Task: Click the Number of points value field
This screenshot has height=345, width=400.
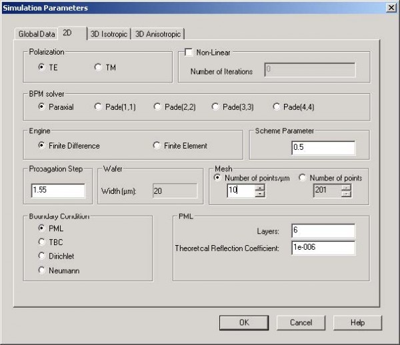Action: [327, 190]
